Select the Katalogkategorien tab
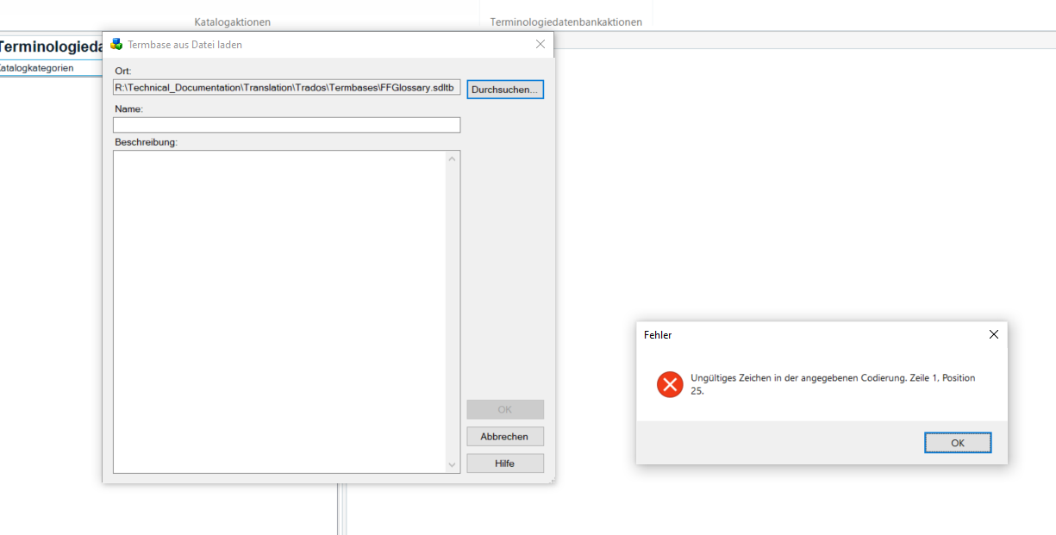This screenshot has width=1056, height=535. pyautogui.click(x=38, y=67)
